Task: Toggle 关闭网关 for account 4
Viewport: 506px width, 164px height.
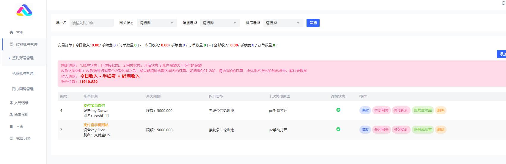Action: click(x=381, y=110)
